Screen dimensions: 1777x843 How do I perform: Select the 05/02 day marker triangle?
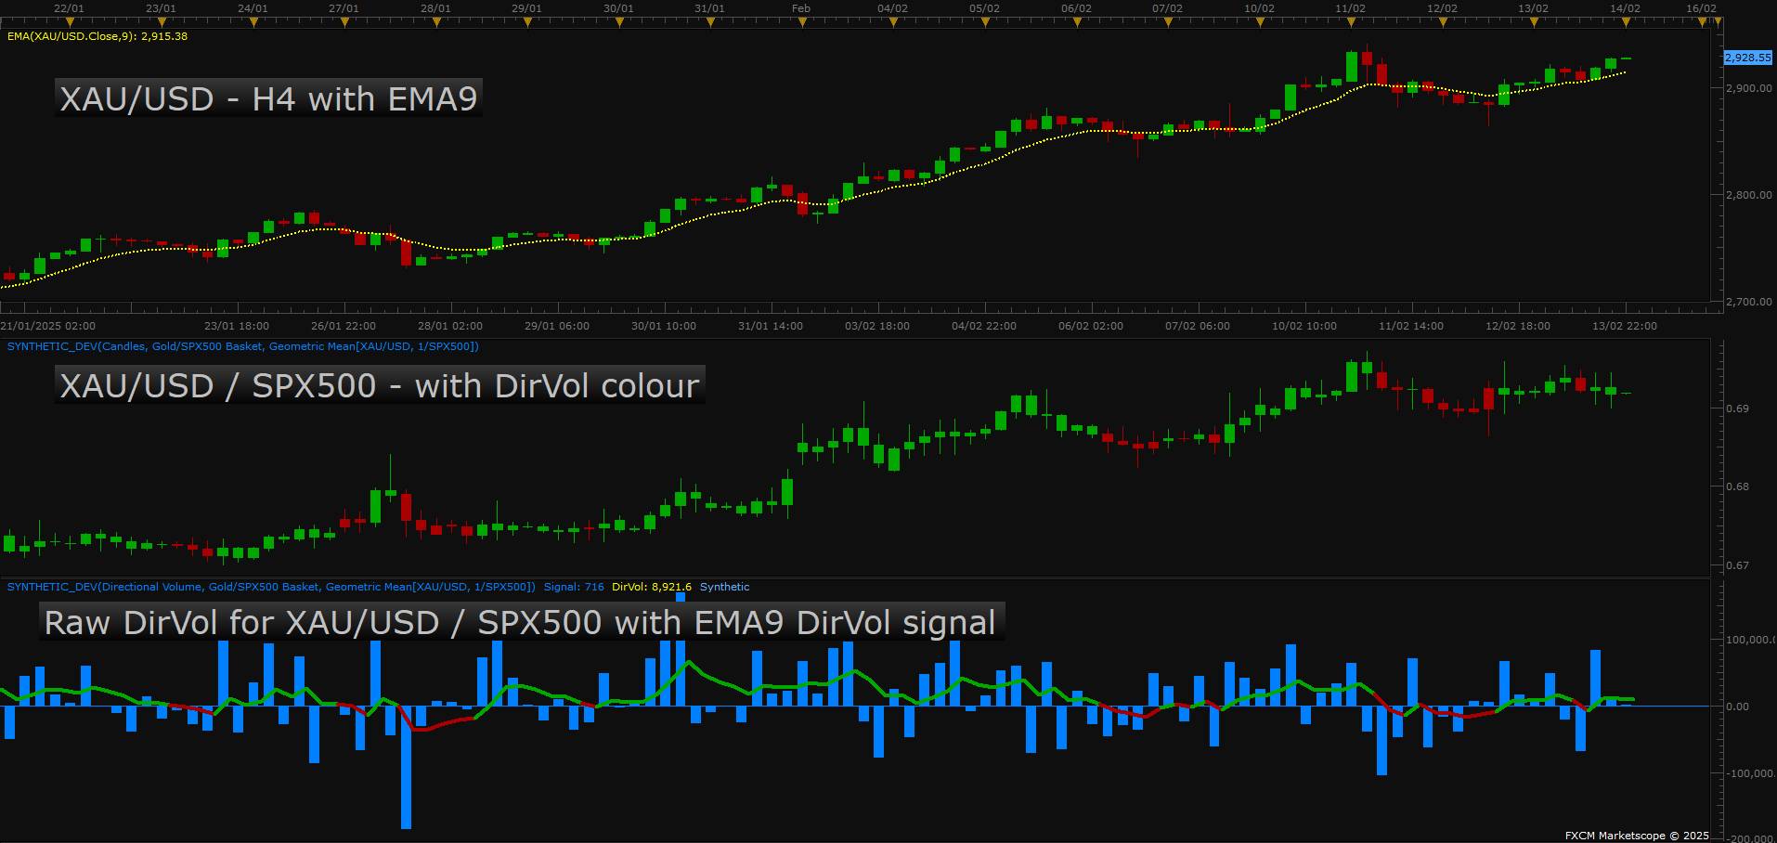point(985,22)
